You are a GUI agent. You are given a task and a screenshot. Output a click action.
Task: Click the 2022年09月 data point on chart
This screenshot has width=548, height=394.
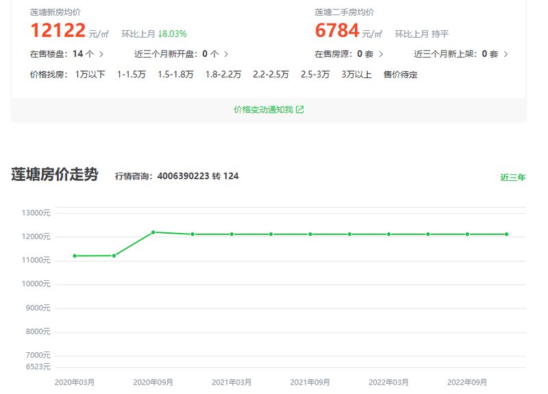click(467, 234)
